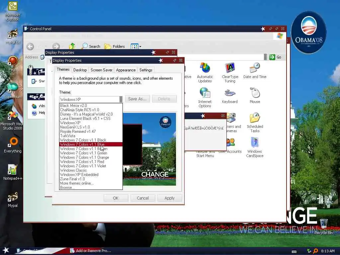The image size is (340, 255).
Task: Open the Mypal desktop shortcut
Action: click(13, 200)
